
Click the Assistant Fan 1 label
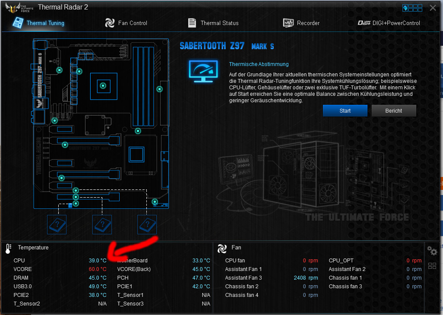(243, 269)
